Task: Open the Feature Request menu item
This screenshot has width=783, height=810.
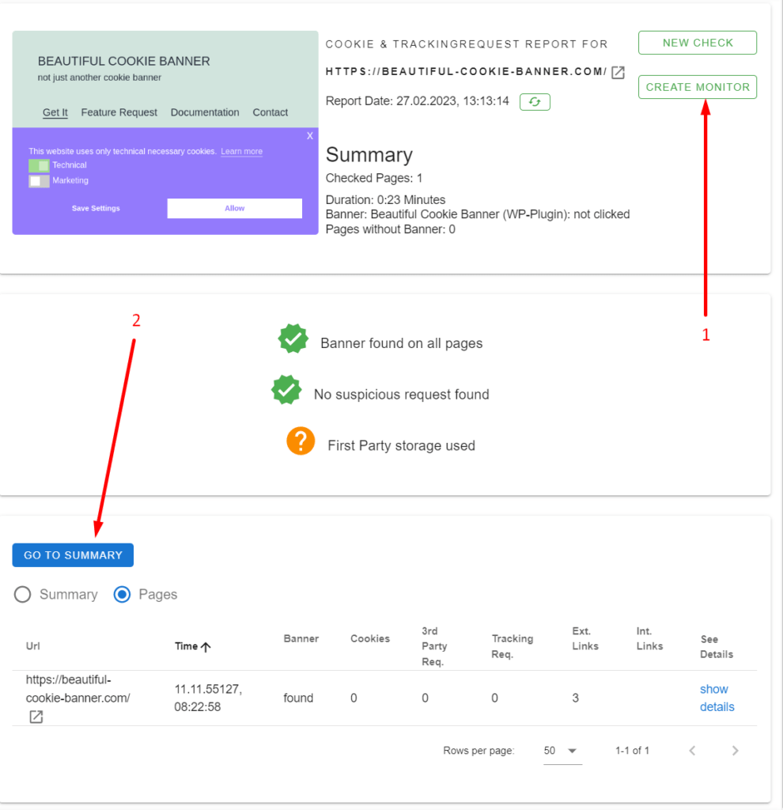Action: (119, 112)
